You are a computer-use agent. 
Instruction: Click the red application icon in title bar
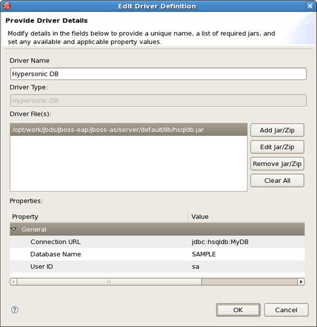(x=7, y=6)
